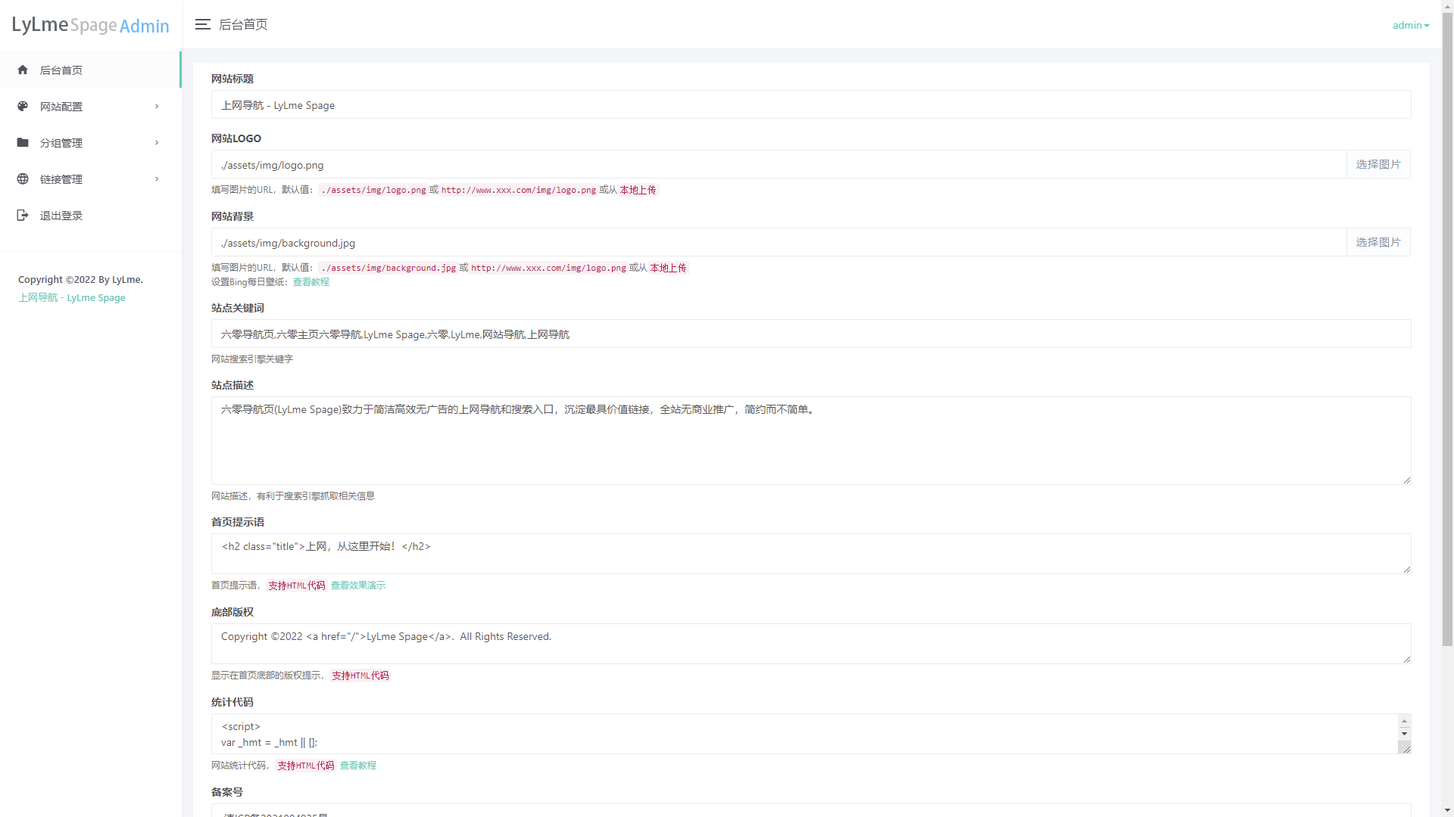The image size is (1454, 817).
Task: Click the folder icon for 分组管理
Action: pyautogui.click(x=23, y=142)
